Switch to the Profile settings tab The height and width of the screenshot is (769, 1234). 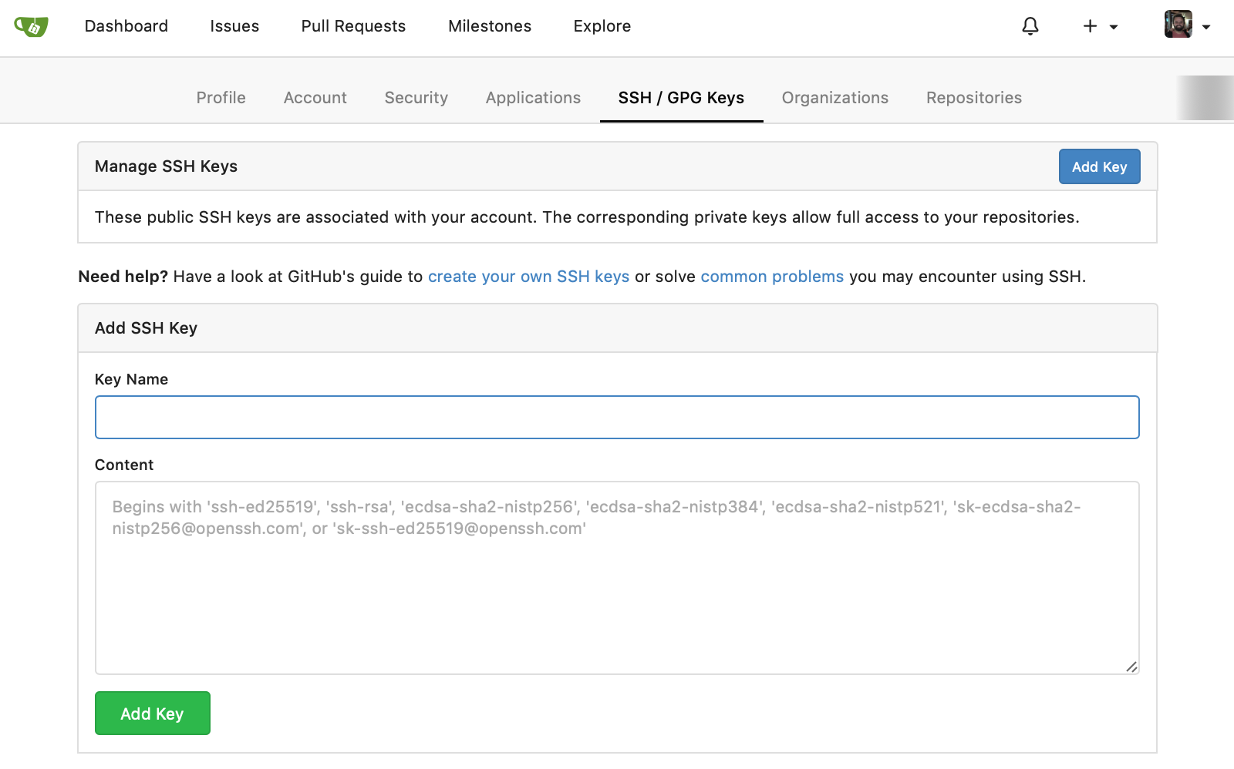click(x=221, y=98)
